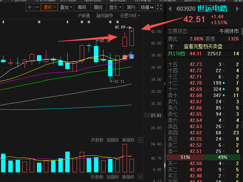Open the 显示 dropdown
Screen dimensions: 243x182
coord(115,7)
